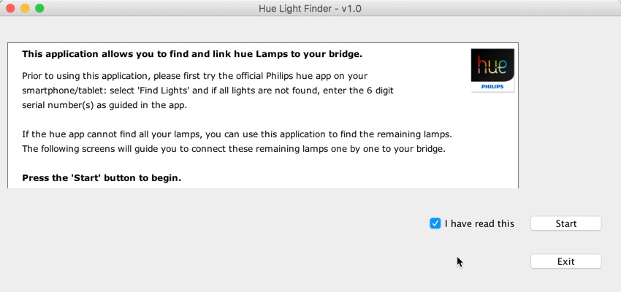Click the sentence 'If the hue app cannot find all your lamps'

[x=237, y=134]
